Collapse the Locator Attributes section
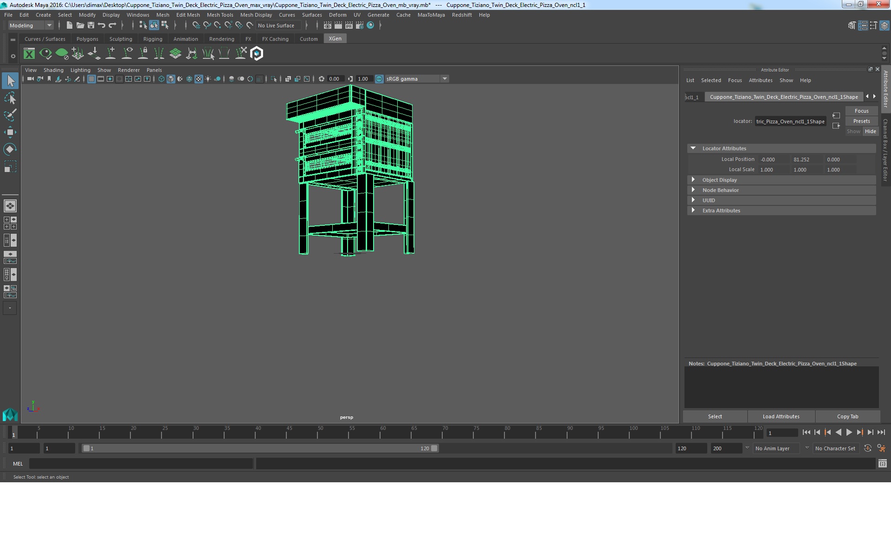891x537 pixels. (x=693, y=148)
